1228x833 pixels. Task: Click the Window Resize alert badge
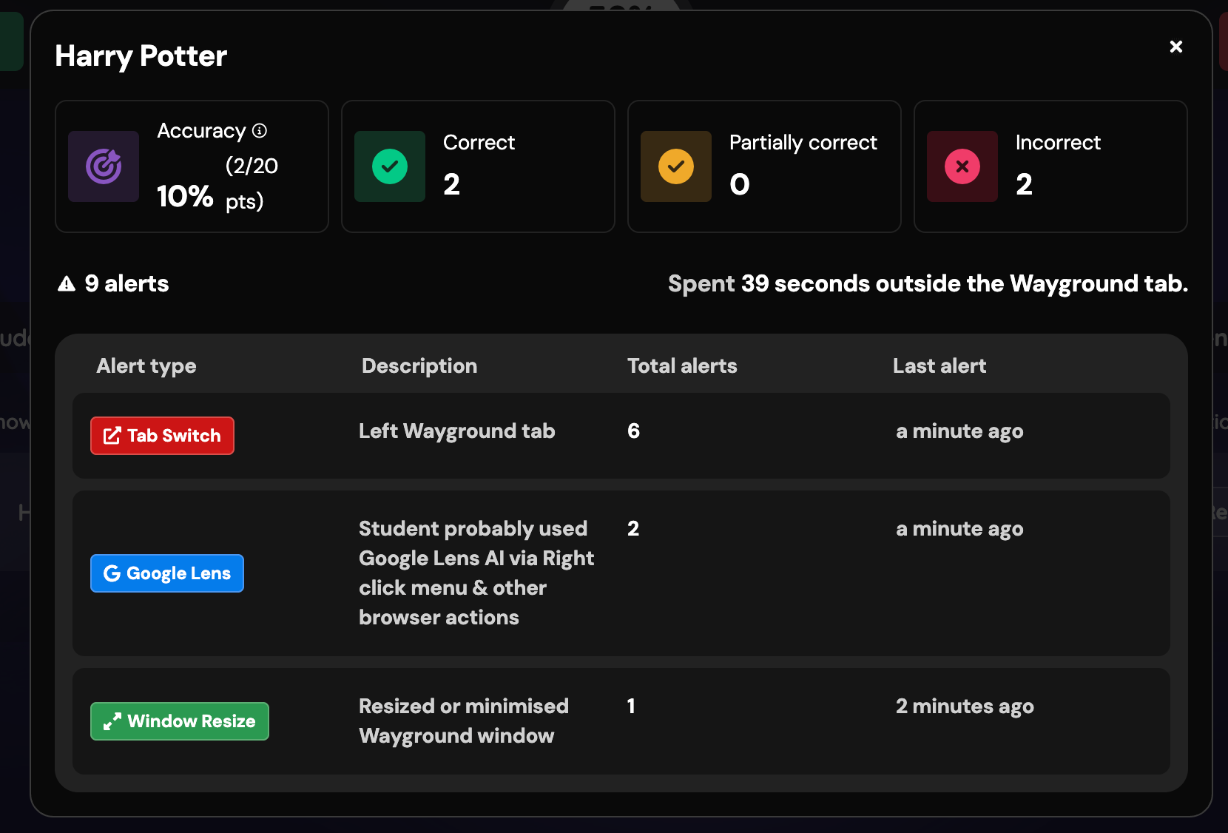pos(180,721)
